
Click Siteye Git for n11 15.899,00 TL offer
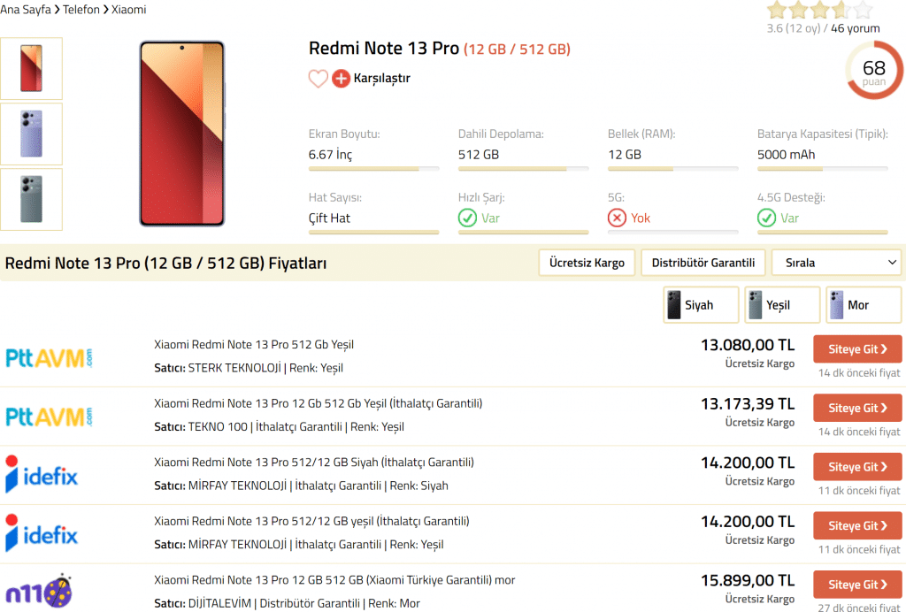click(x=856, y=585)
